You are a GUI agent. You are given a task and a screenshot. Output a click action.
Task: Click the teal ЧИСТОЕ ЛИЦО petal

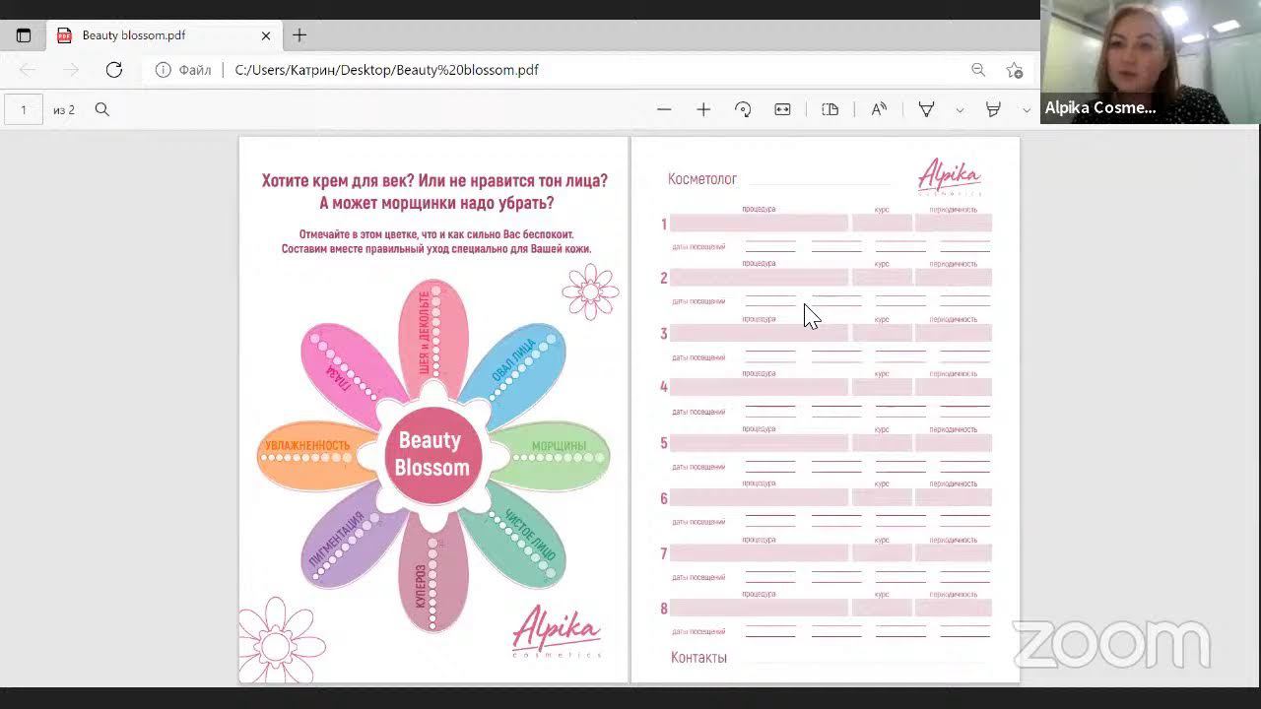pyautogui.click(x=517, y=538)
